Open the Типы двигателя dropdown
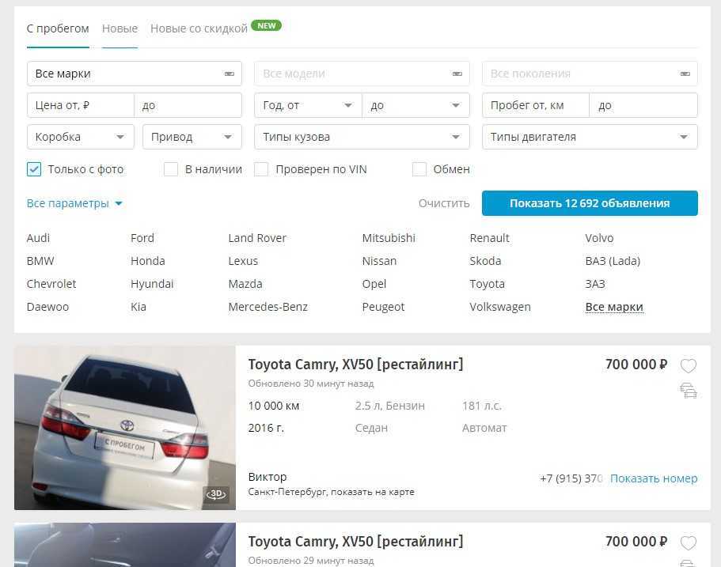This screenshot has width=721, height=567. coord(589,137)
